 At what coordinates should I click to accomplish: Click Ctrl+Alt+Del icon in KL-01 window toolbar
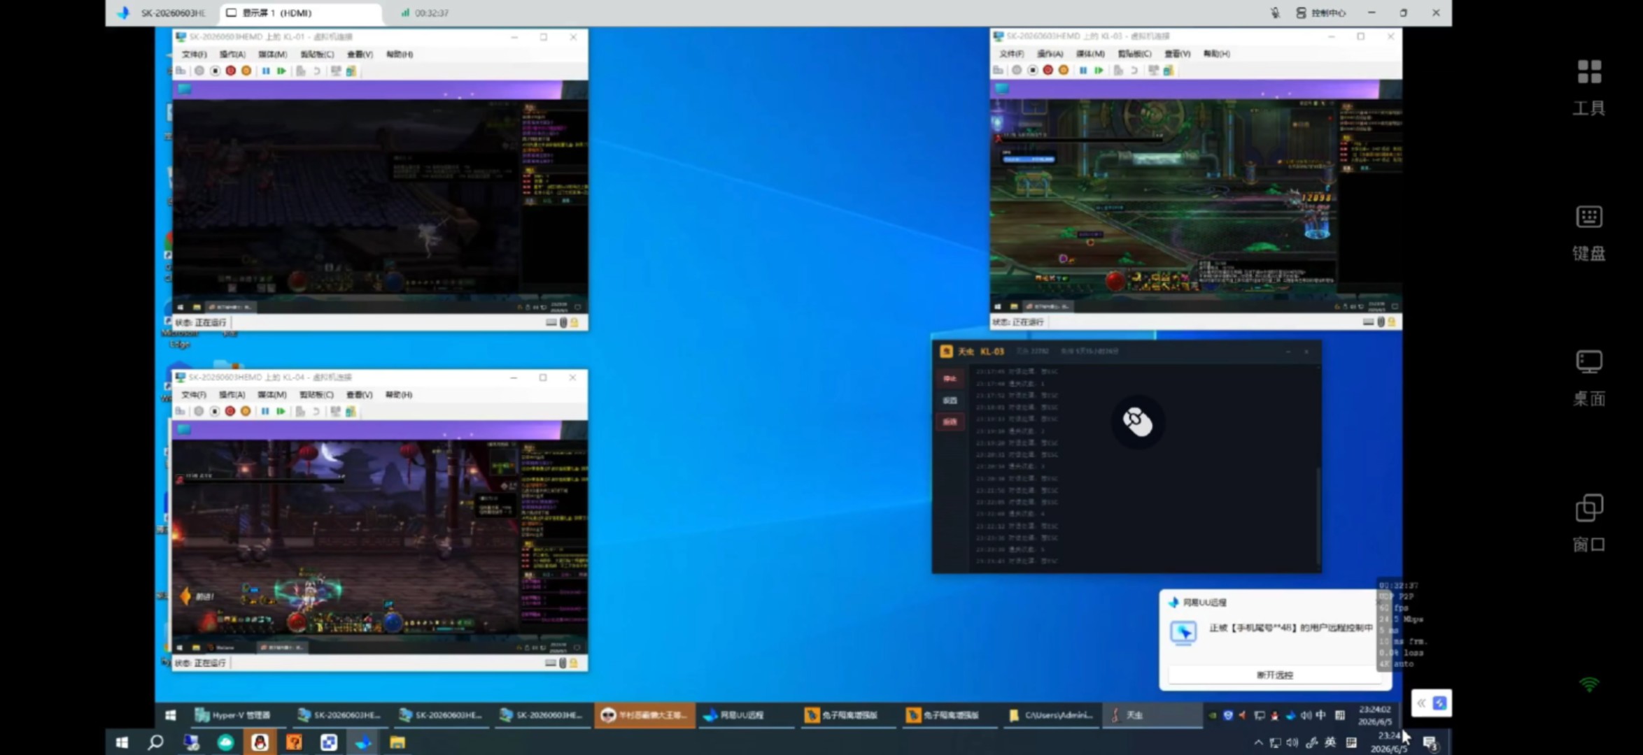(x=181, y=71)
